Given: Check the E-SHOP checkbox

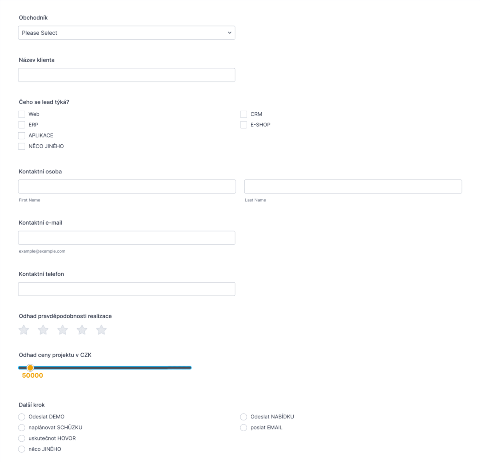Looking at the screenshot, I should pyautogui.click(x=243, y=125).
